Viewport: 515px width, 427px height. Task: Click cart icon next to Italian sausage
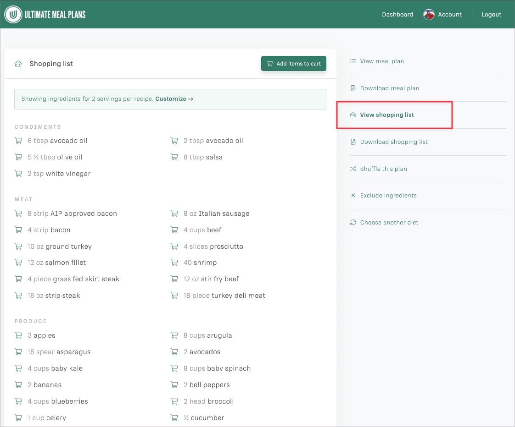[x=174, y=213]
